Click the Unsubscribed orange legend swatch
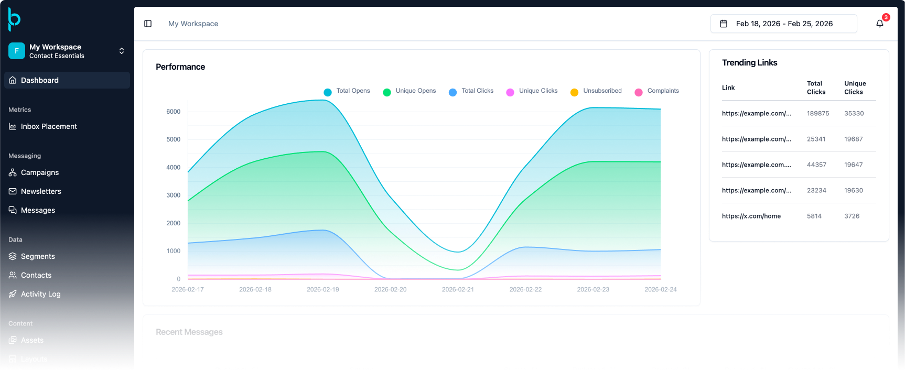The image size is (905, 371). coord(574,92)
